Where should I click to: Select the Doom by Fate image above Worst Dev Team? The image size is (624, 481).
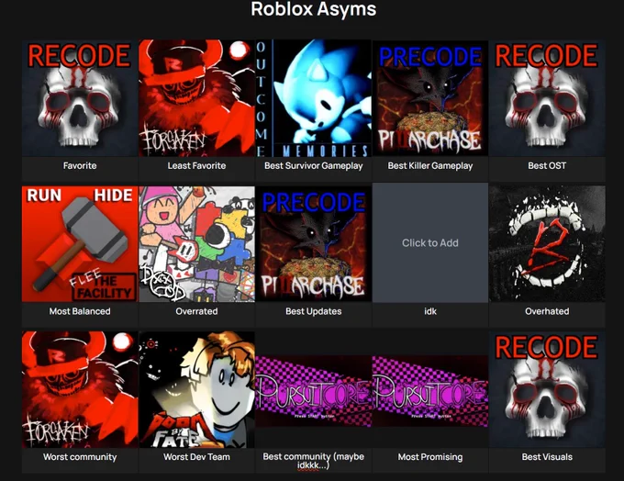tap(196, 389)
